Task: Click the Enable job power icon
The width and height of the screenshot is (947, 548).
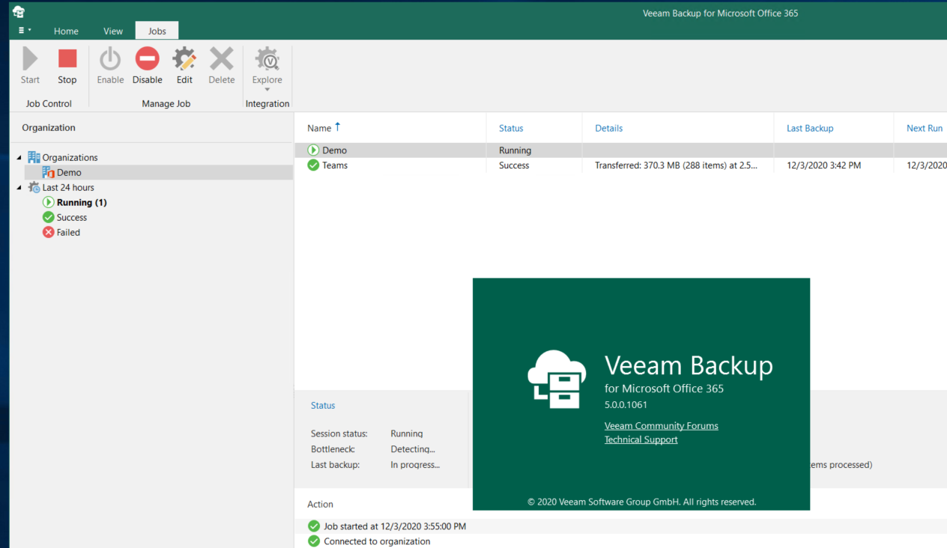Action: 110,60
